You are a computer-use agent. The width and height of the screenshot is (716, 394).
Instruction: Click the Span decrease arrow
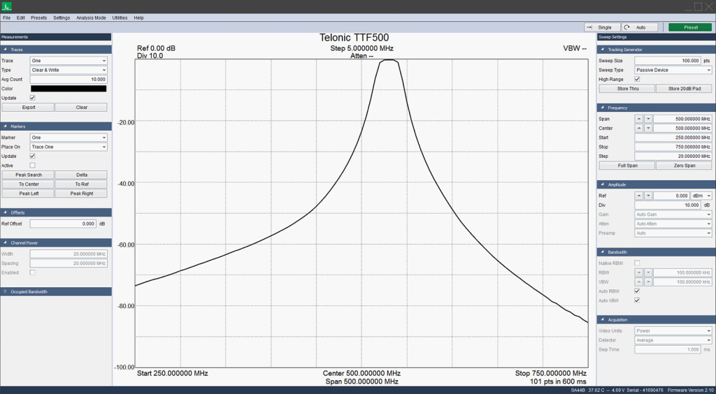(x=647, y=119)
